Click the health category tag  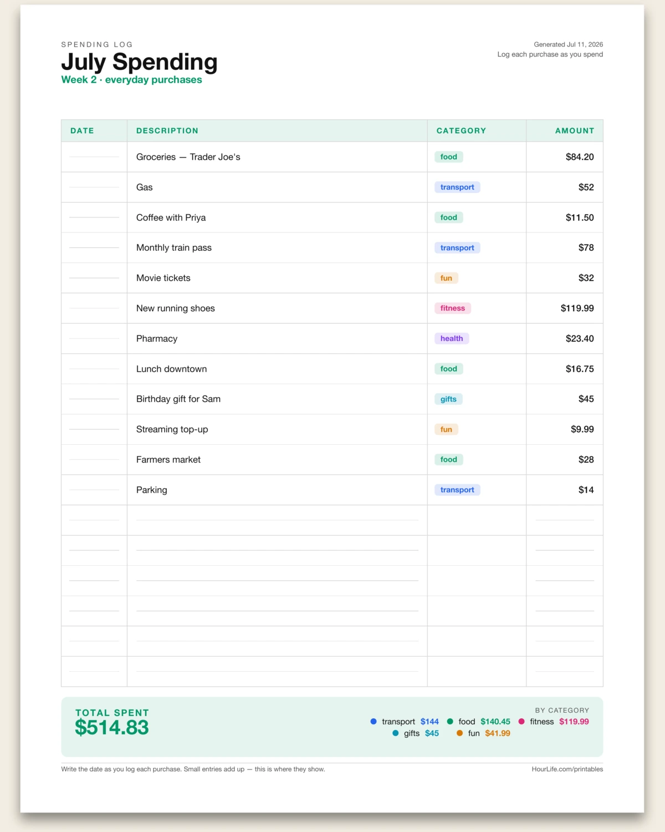452,338
